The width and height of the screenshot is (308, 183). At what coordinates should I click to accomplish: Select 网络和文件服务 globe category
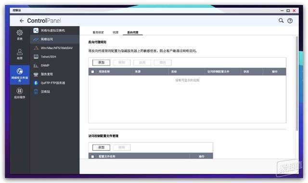20,75
